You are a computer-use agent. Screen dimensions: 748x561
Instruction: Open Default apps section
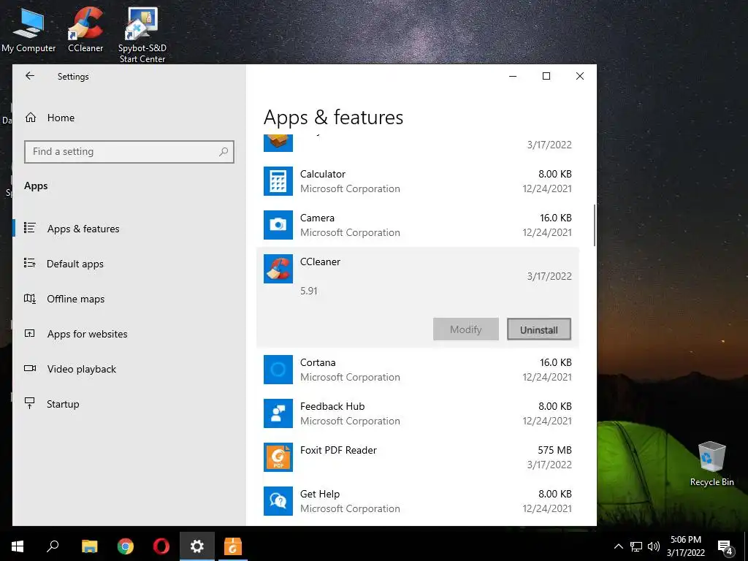(x=75, y=264)
